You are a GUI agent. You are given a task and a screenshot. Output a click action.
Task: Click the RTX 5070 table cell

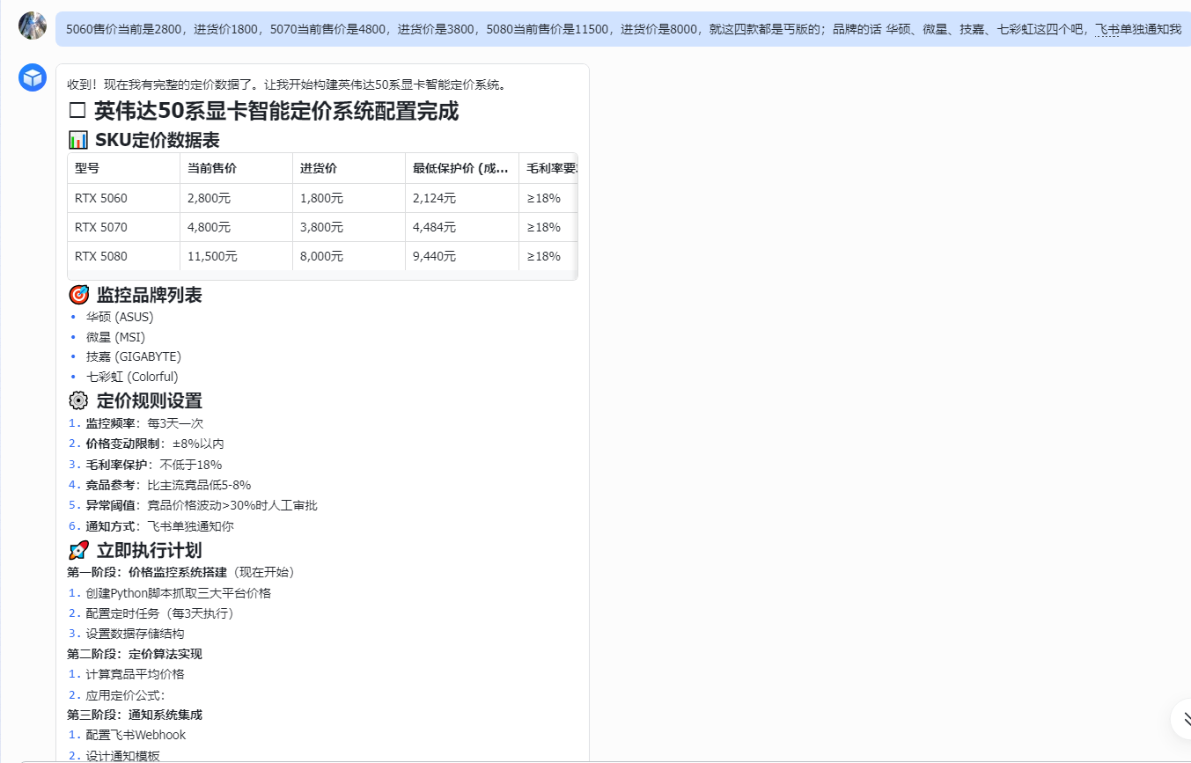point(123,227)
